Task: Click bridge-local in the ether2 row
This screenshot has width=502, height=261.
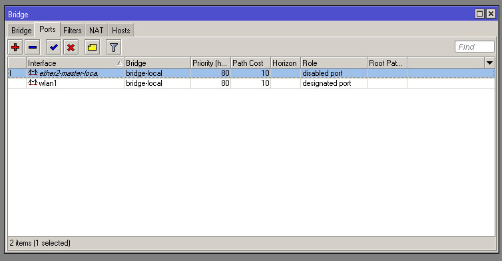Action: pos(144,73)
